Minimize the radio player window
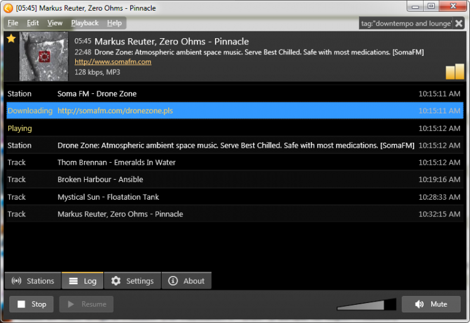The height and width of the screenshot is (323, 470). (x=415, y=6)
